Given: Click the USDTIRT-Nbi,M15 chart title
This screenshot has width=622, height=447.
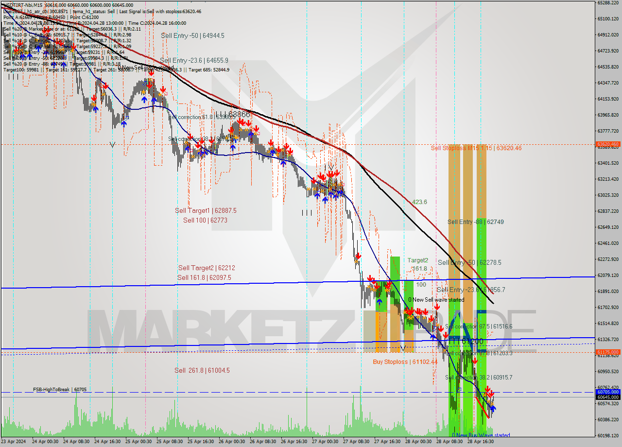Looking at the screenshot, I should (x=22, y=5).
